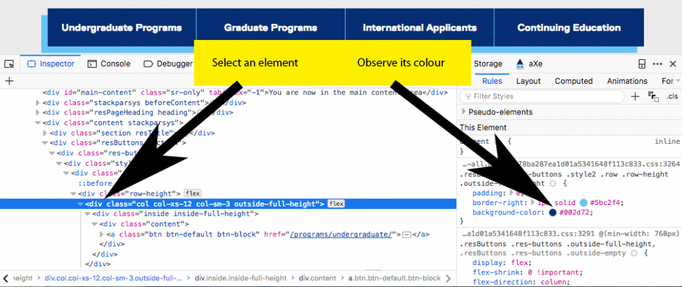Highlight elements matching the .outside-empty selector

pyautogui.click(x=634, y=253)
